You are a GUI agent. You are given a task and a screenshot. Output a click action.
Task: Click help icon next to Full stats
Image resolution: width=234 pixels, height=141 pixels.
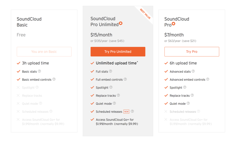111,71
